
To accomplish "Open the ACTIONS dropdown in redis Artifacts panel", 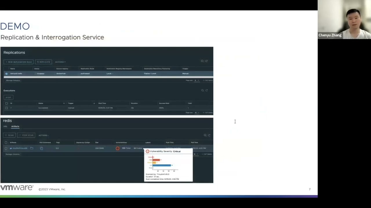I will [43, 135].
